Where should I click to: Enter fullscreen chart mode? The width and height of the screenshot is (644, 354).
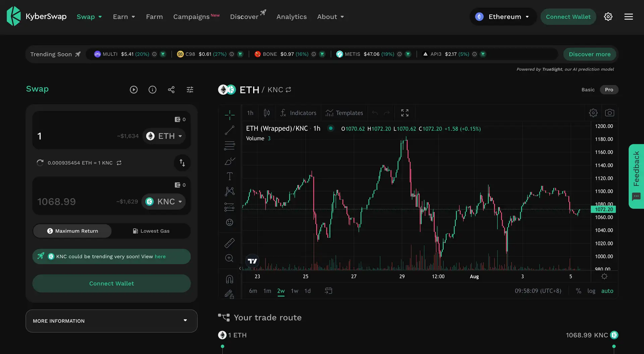pyautogui.click(x=405, y=113)
